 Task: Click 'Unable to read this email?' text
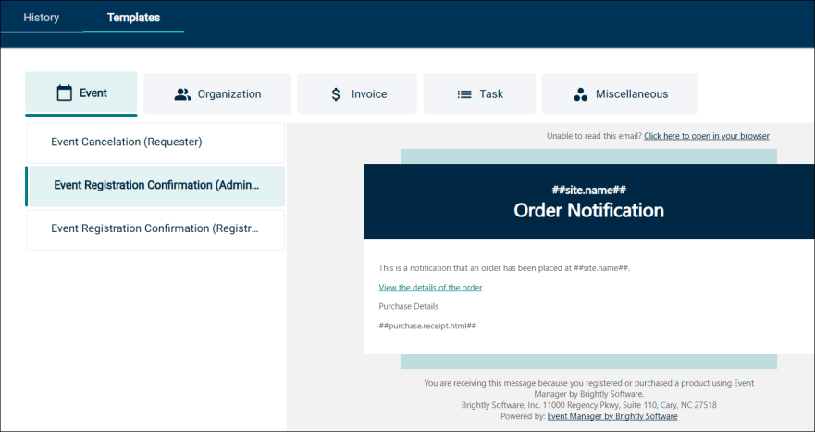point(594,136)
